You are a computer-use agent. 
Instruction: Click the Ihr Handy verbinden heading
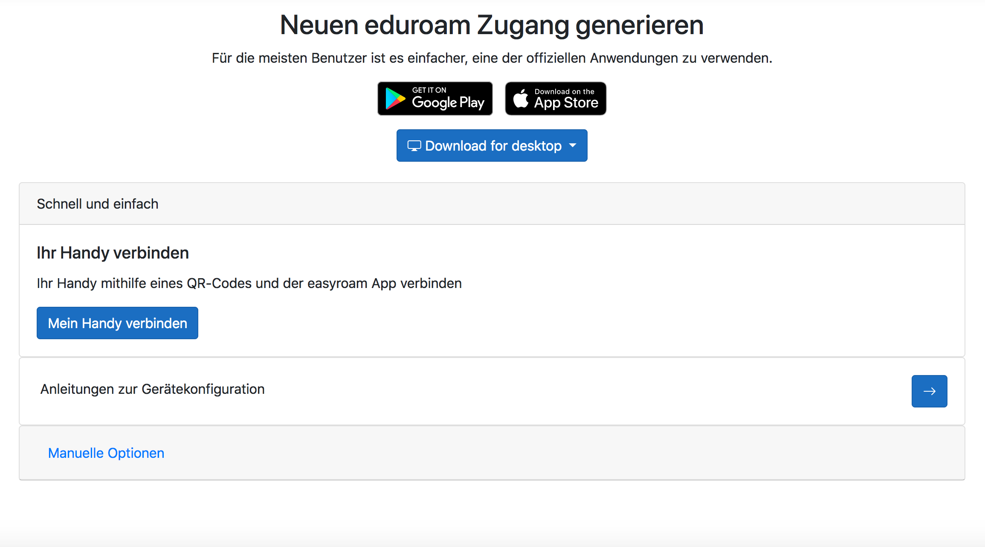113,253
